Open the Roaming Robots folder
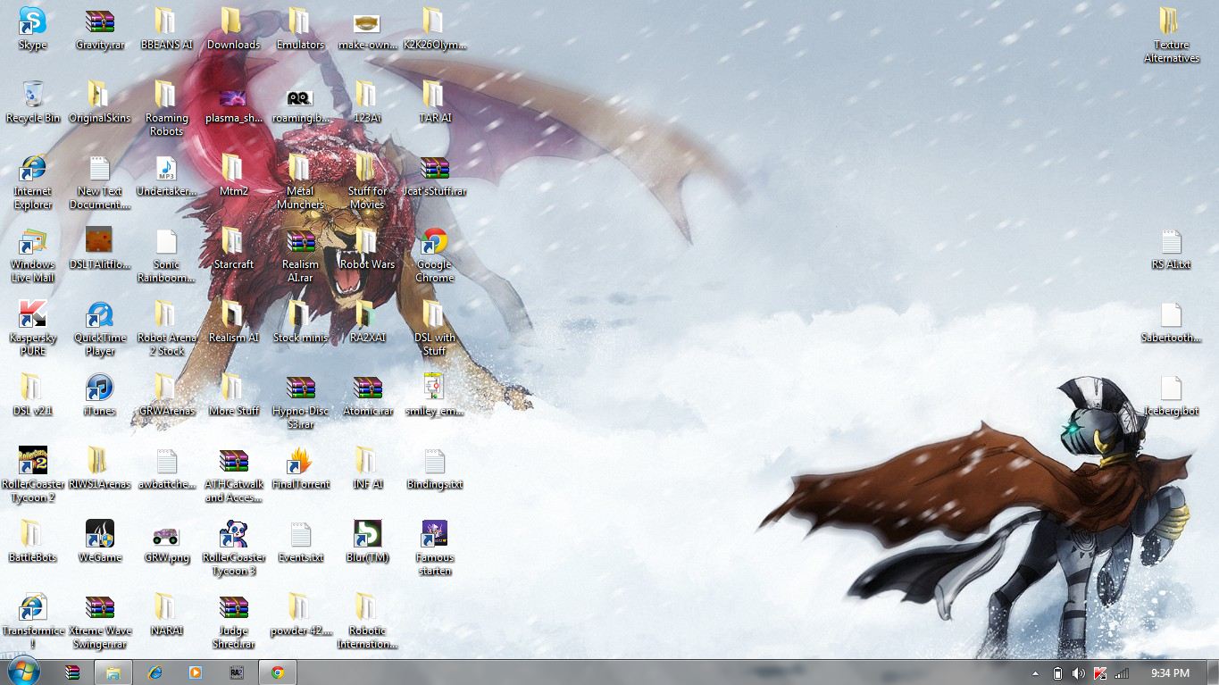This screenshot has width=1219, height=685. click(x=166, y=109)
